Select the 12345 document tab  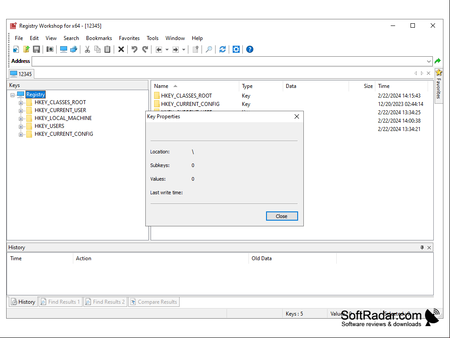tap(21, 74)
